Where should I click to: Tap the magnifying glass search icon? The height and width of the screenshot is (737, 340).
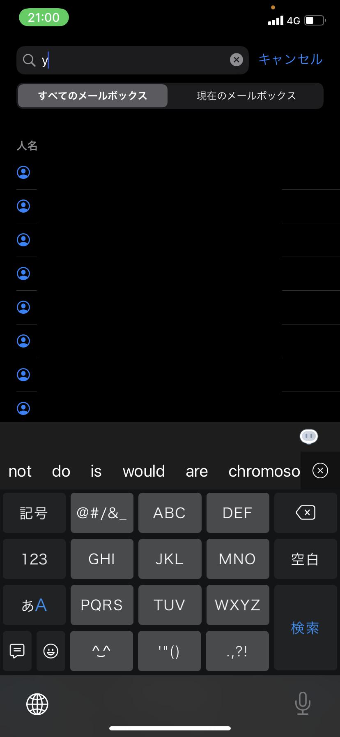click(29, 60)
